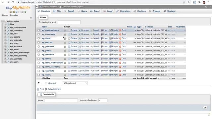Open wp_posts table link in main list
Image resolution: width=212 pixels, height=119 pixels.
[46, 51]
